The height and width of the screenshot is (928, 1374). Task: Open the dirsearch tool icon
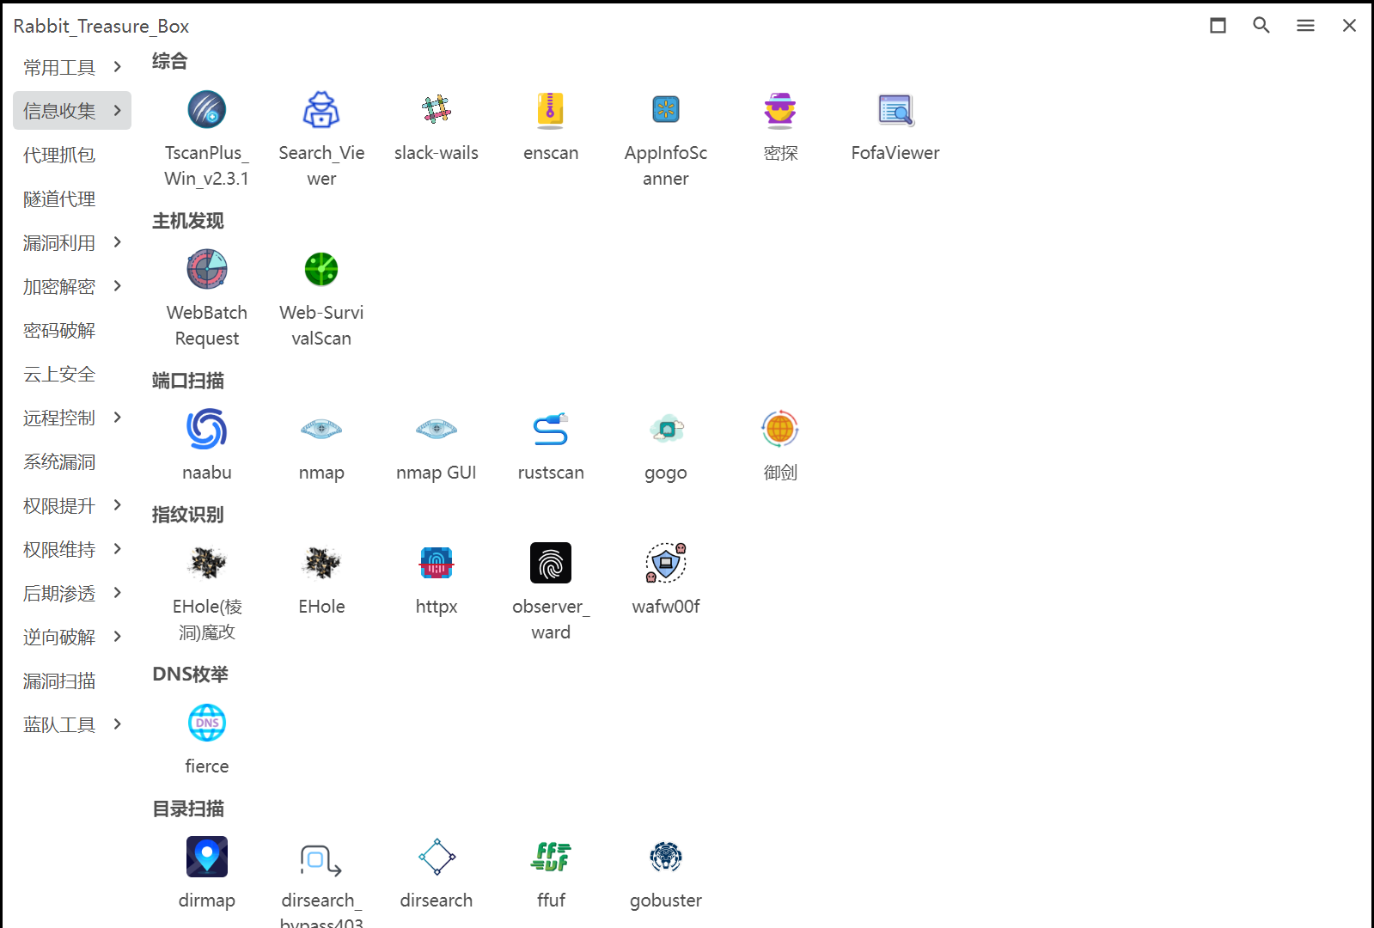point(437,858)
